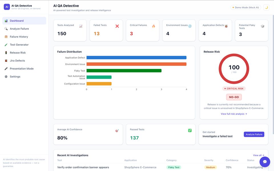Screen dimensions: 274x171
Task: Click the bug icon on Application Defects
Action: point(226,26)
